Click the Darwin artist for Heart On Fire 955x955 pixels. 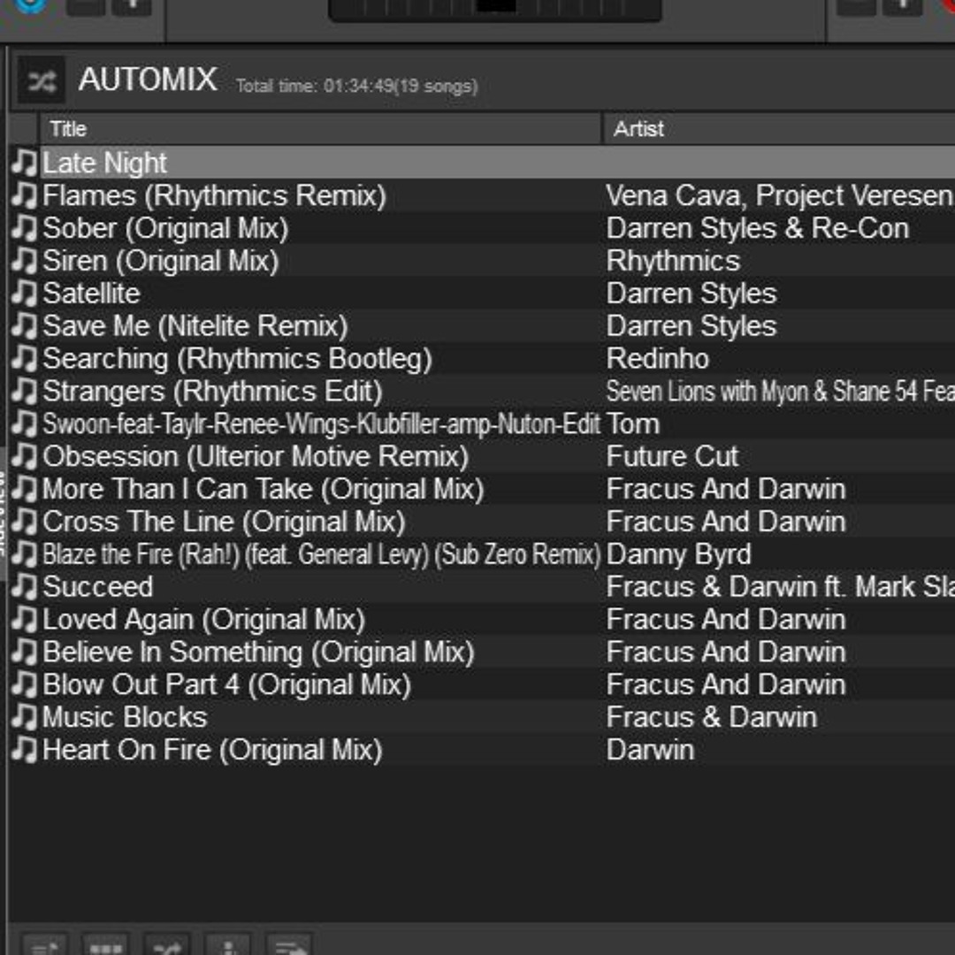coord(650,750)
